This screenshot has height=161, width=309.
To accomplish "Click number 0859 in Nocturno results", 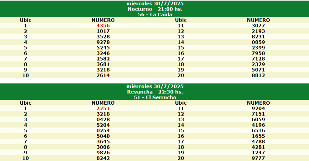I will click(x=258, y=42).
